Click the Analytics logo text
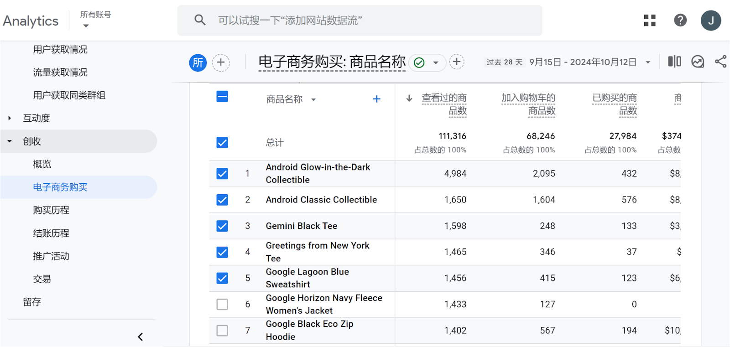The image size is (730, 347). [x=31, y=21]
